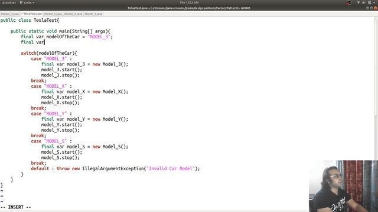Click 'new Model_S();' declaration line
378x212 pixels.
[84, 147]
